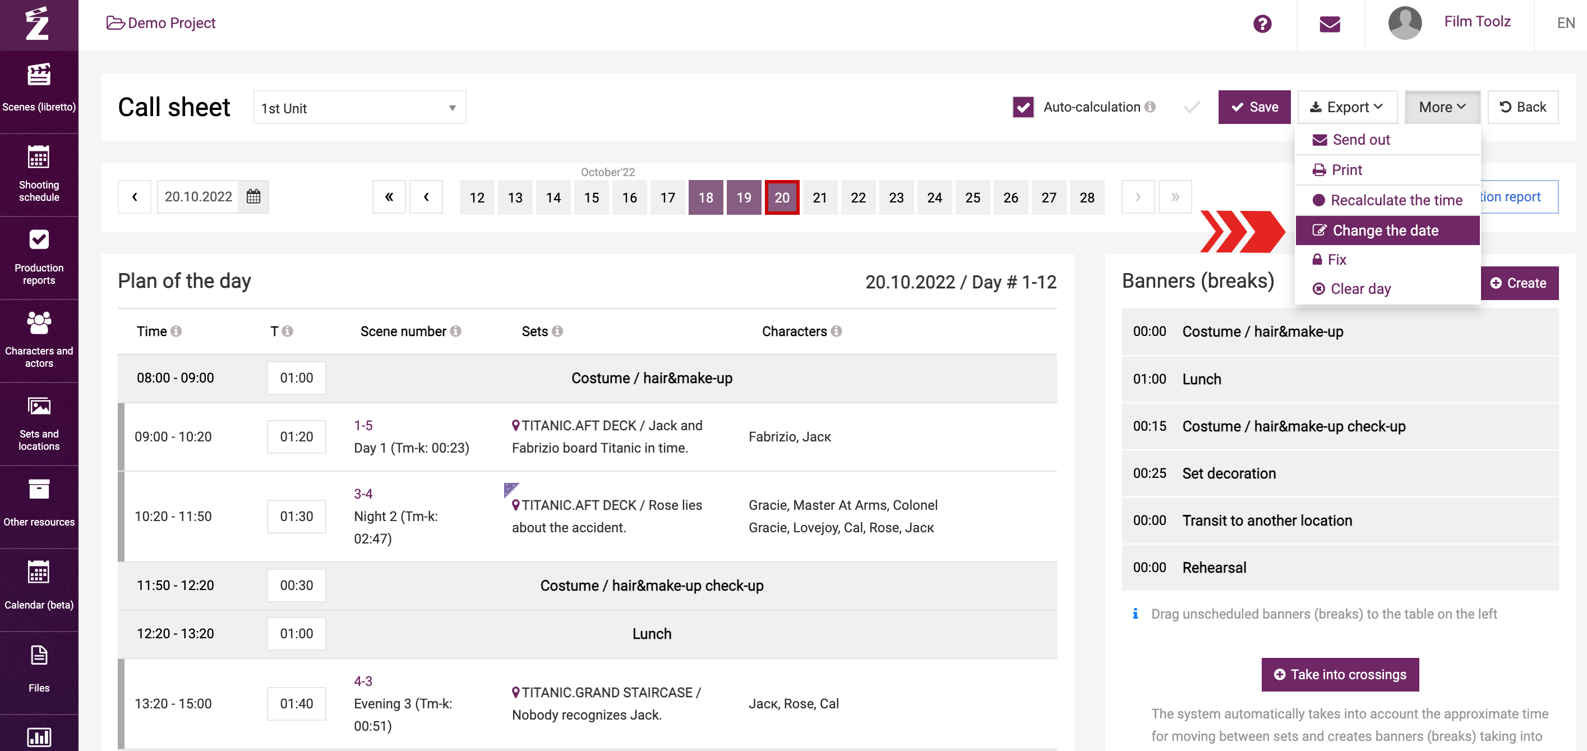Image resolution: width=1587 pixels, height=751 pixels.
Task: Open scene 3-4 link
Action: pos(363,494)
